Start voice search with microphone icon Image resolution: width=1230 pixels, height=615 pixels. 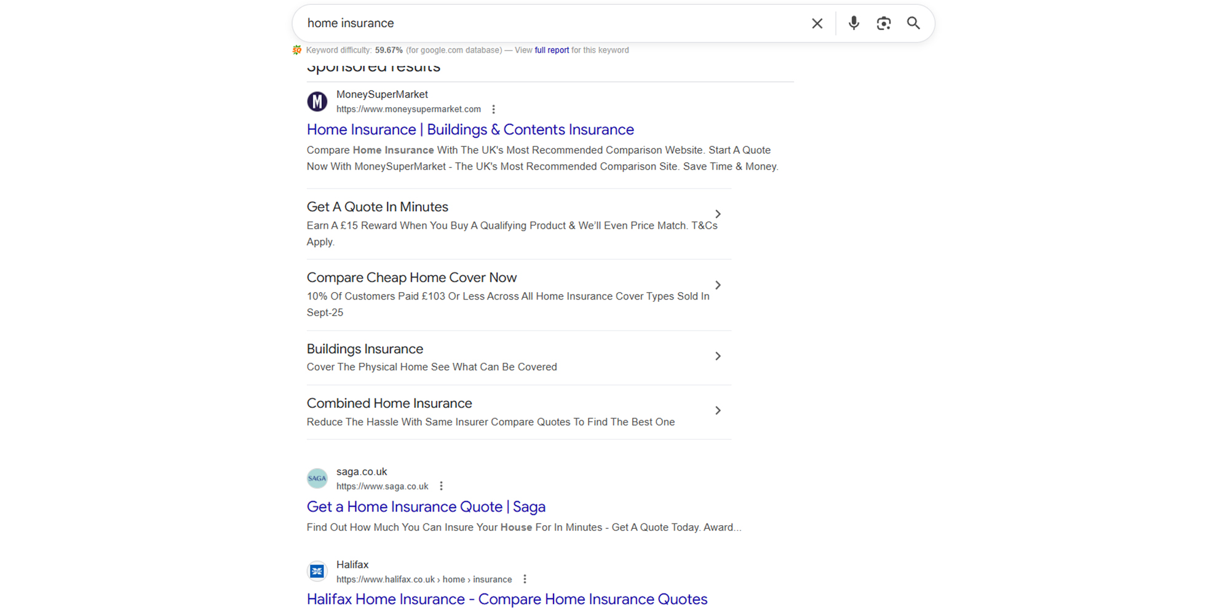point(854,23)
